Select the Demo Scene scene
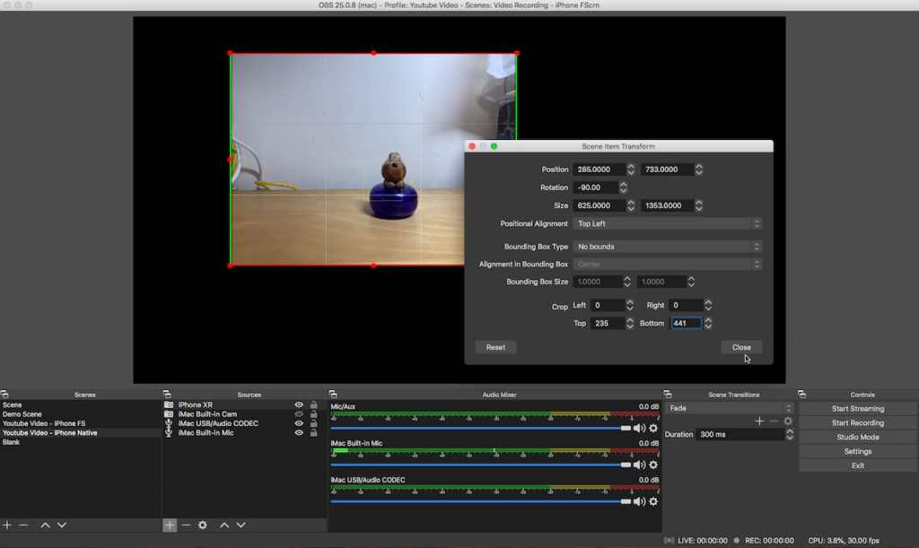 [22, 414]
